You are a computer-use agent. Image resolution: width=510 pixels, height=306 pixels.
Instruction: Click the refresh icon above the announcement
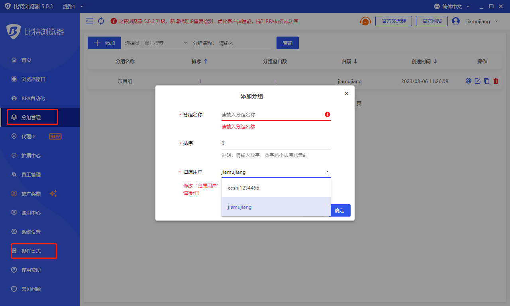(101, 21)
